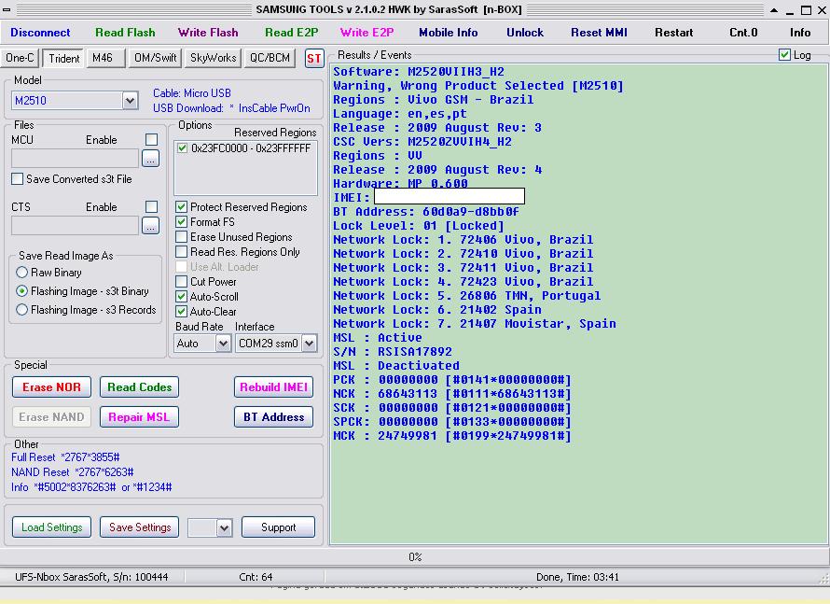Screen dimensions: 830x604
Task: Click Info in the toolbar
Action: click(800, 33)
